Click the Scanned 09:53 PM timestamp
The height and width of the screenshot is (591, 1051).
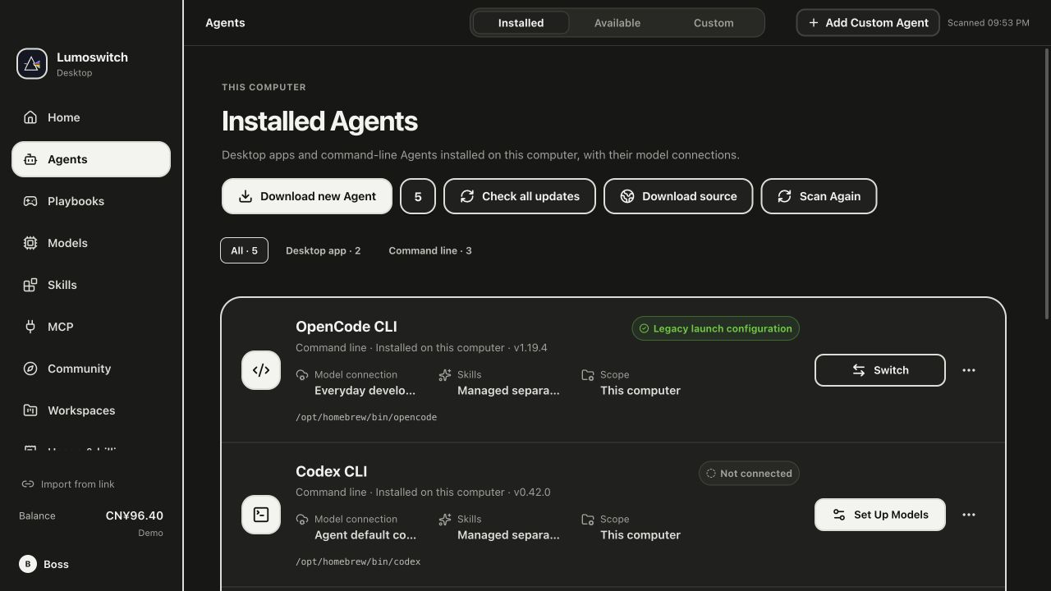click(989, 23)
